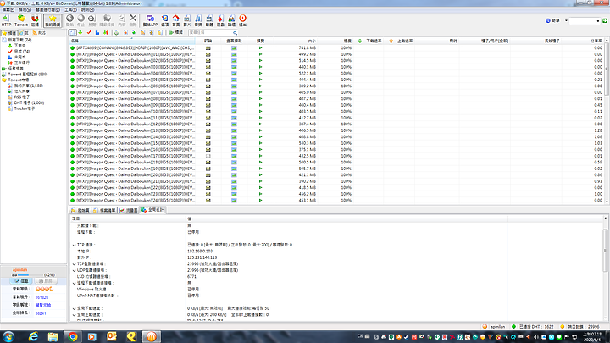Click the red magnet link toolbar icon
This screenshot has width=610, height=343.
point(35,20)
